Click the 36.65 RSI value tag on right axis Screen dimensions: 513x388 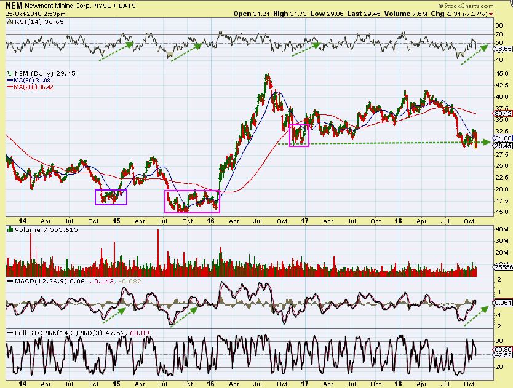click(503, 49)
